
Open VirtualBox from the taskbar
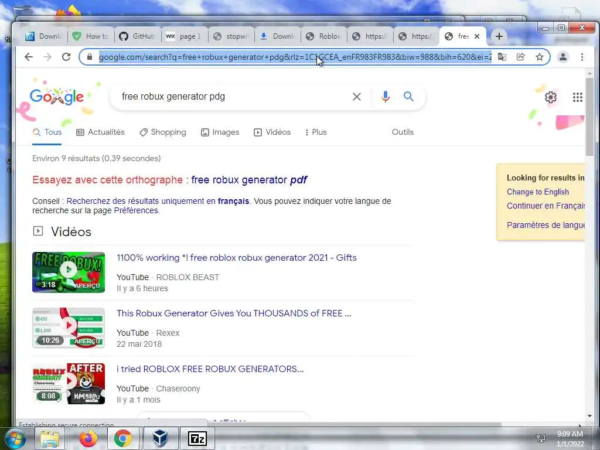(x=160, y=438)
